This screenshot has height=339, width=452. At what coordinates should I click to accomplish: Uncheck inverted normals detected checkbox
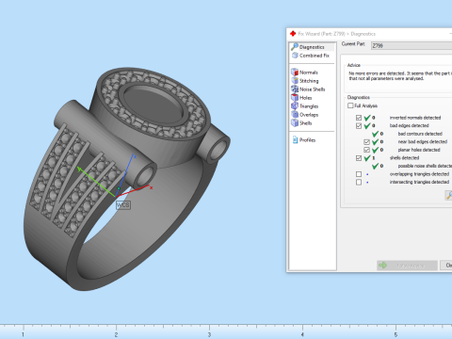[359, 118]
